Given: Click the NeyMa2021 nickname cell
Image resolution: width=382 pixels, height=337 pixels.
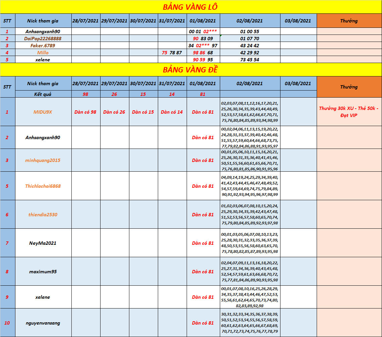Looking at the screenshot, I should (43, 243).
